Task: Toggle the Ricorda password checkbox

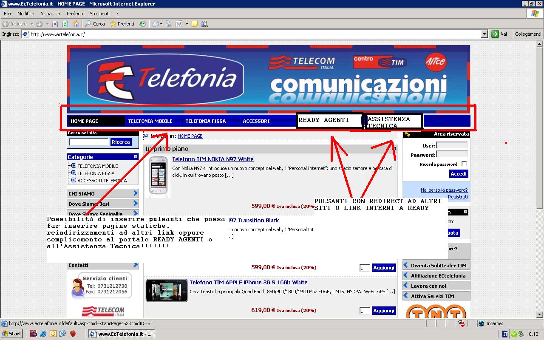Action: (464, 164)
